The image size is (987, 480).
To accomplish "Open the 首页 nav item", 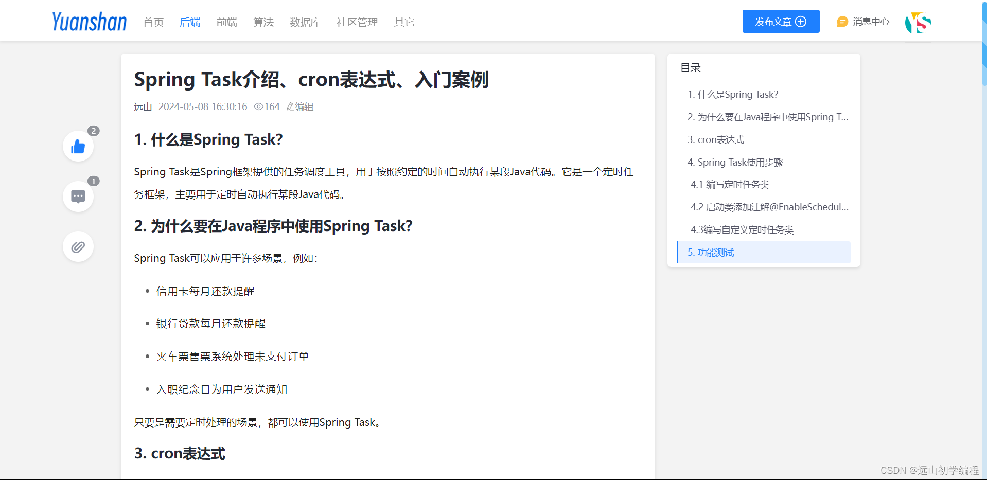I will [153, 22].
